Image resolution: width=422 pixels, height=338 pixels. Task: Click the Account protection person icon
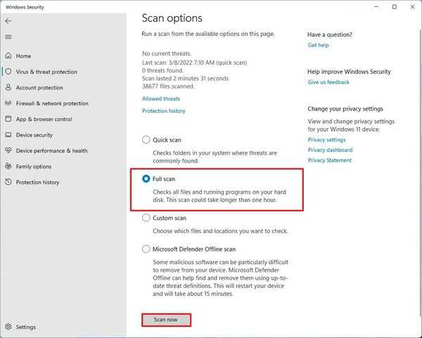coord(8,87)
